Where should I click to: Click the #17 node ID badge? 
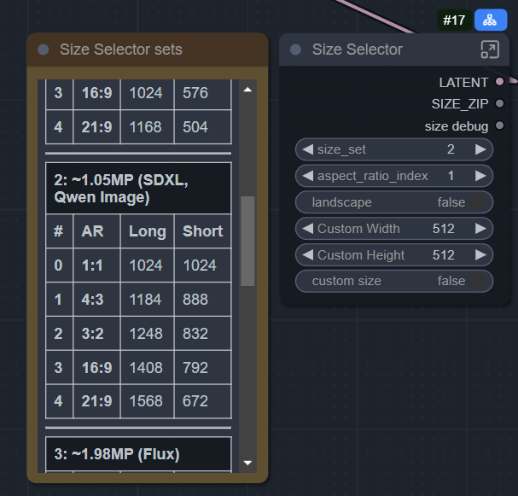(x=454, y=20)
